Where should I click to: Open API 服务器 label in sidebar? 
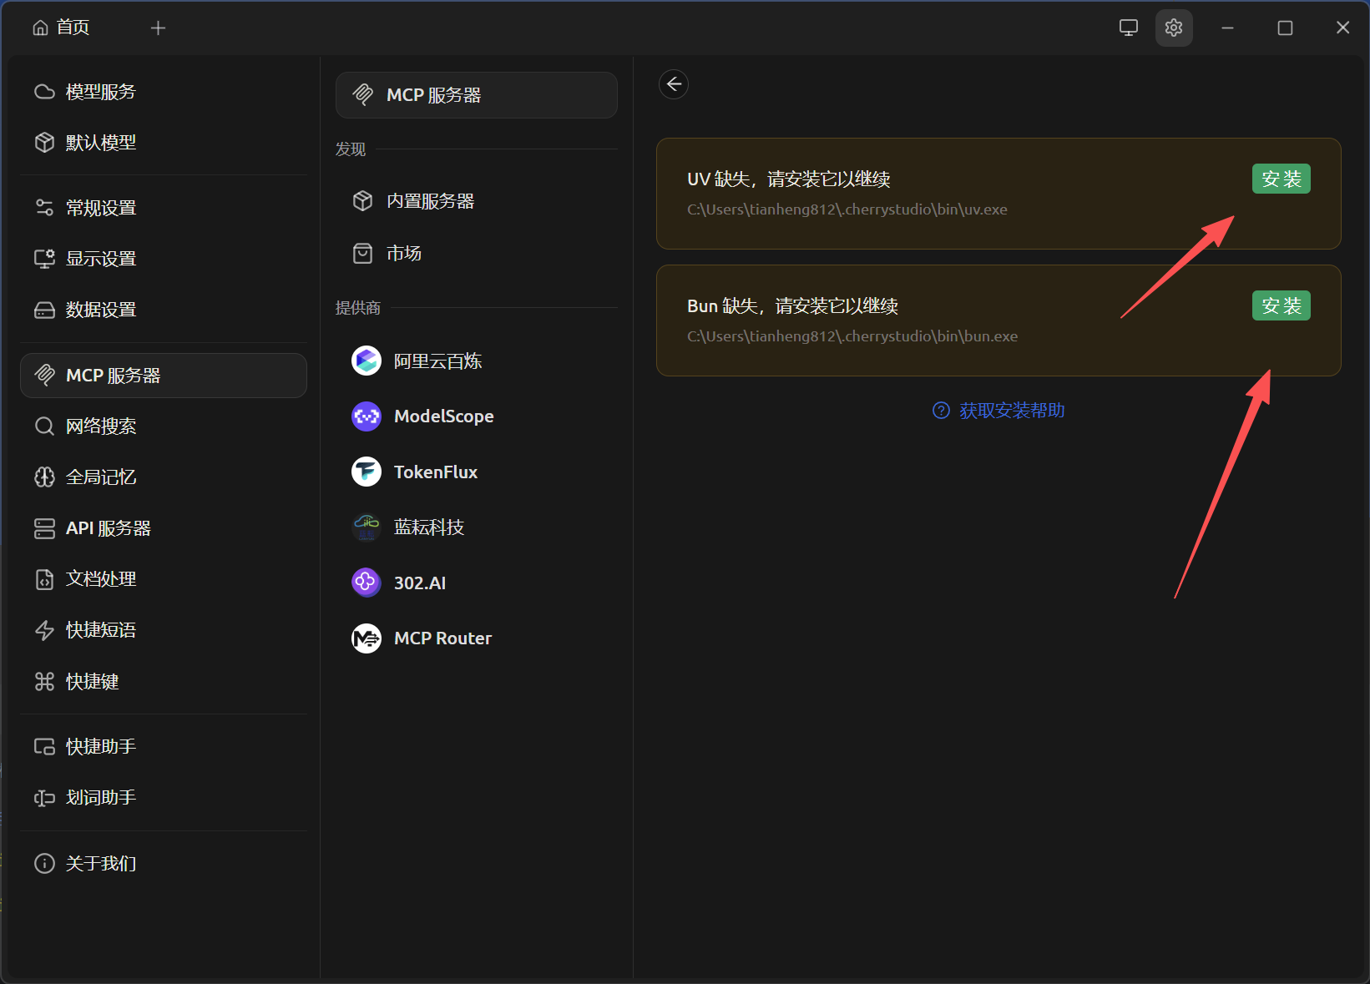click(x=109, y=528)
